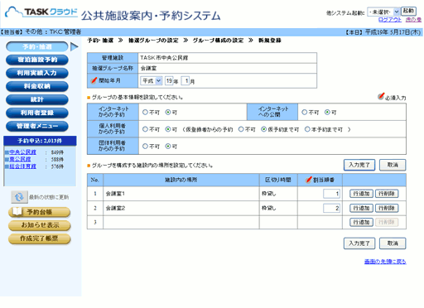Select 可 for インターネットからの予約

(168, 112)
